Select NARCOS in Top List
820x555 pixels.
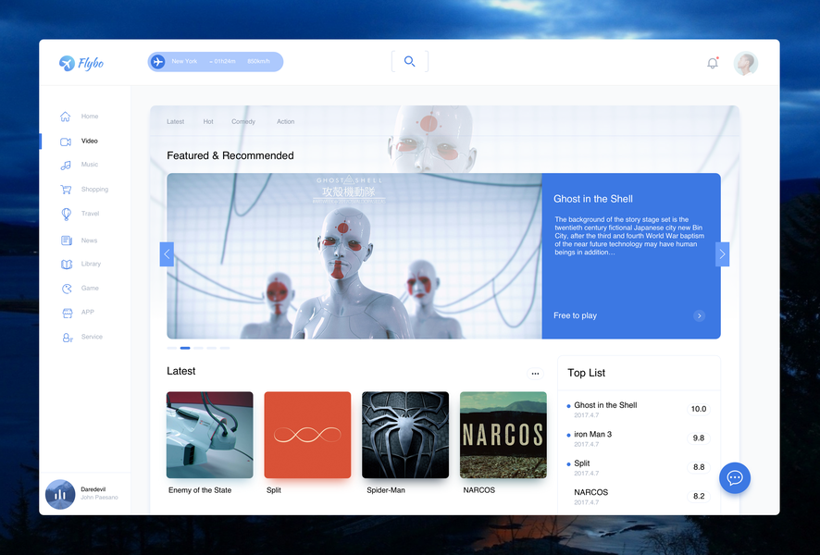pos(591,492)
